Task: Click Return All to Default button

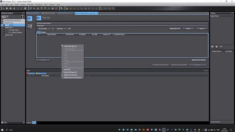Action: tap(198, 60)
